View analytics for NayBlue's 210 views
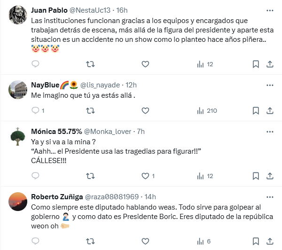This screenshot has width=282, height=250. pos(207,111)
